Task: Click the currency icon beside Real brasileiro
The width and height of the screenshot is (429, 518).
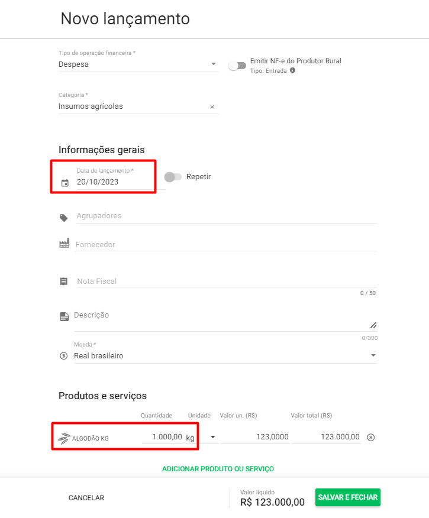Action: coord(64,356)
